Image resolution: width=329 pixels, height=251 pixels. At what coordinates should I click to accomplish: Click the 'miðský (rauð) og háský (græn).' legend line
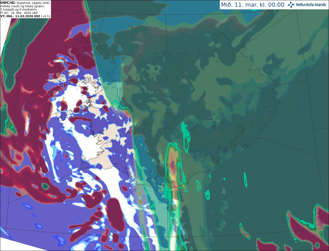22,6
